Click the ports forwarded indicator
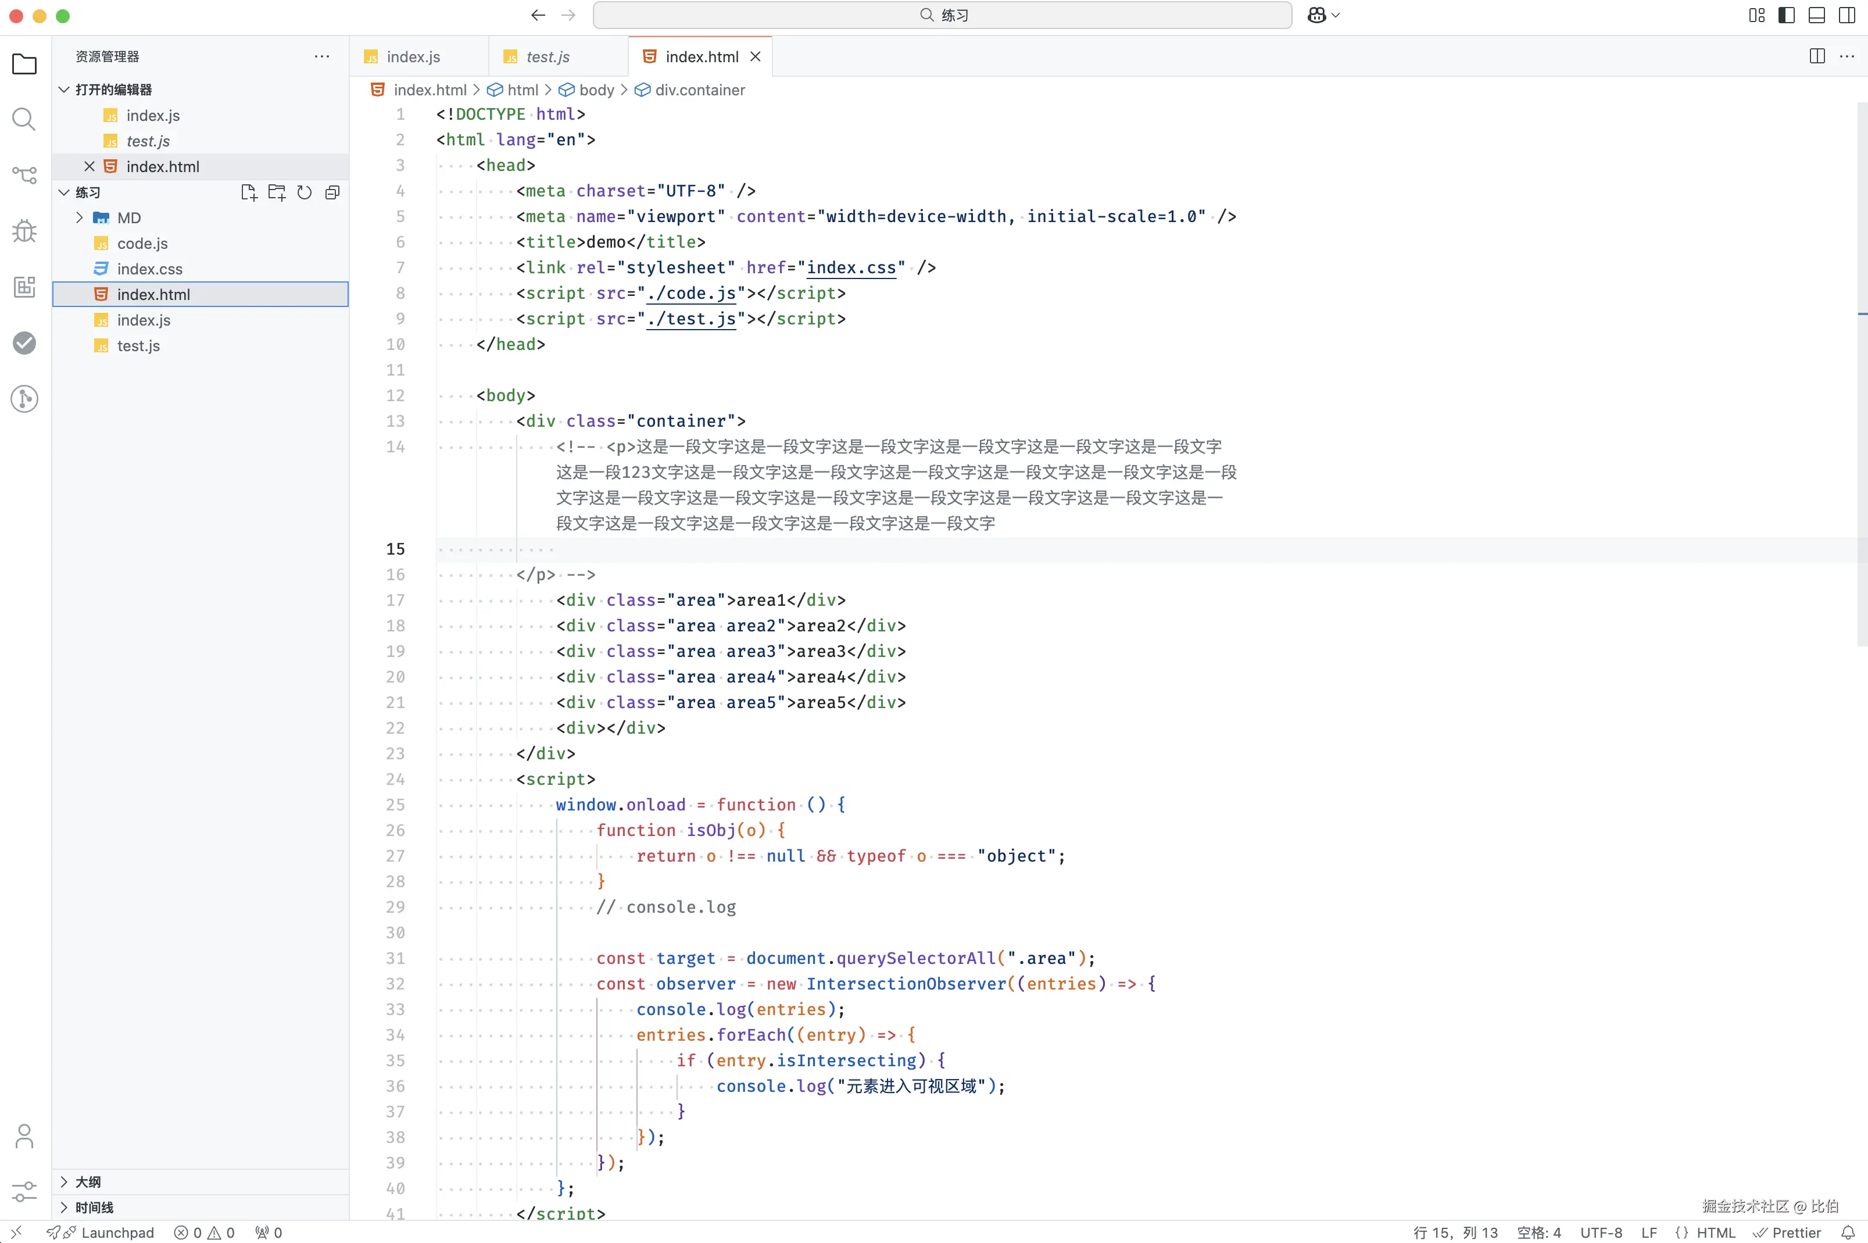Image resolution: width=1868 pixels, height=1243 pixels. (269, 1232)
